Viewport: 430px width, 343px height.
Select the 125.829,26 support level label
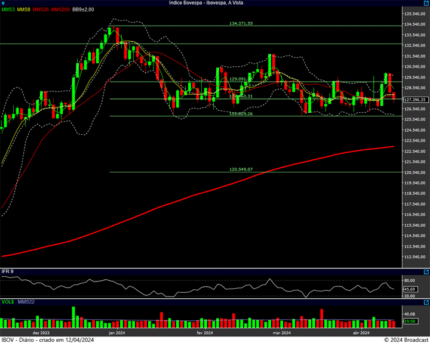(241, 113)
